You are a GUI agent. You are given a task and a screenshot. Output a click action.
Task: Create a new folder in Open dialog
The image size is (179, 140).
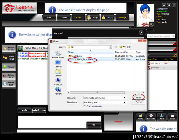click(124, 47)
